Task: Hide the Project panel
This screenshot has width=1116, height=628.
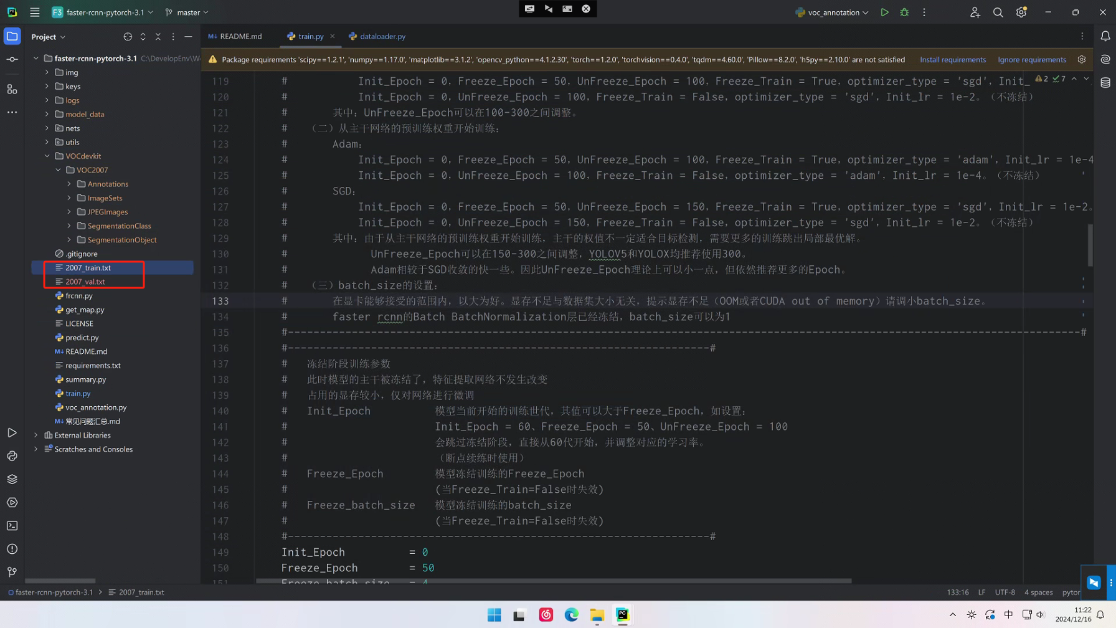Action: pos(188,37)
